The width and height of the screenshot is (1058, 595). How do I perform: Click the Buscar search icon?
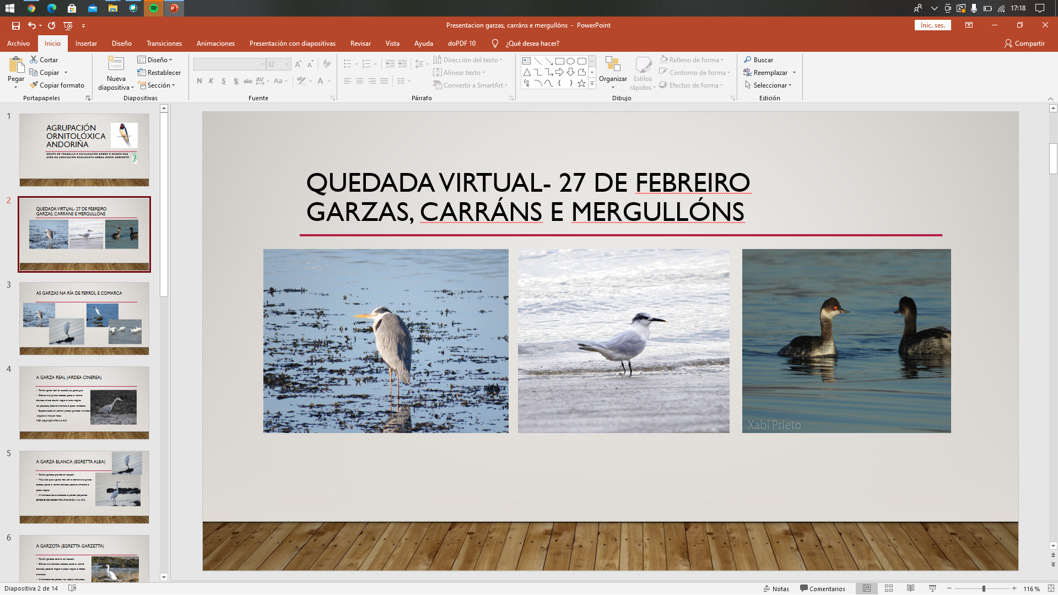click(x=748, y=59)
